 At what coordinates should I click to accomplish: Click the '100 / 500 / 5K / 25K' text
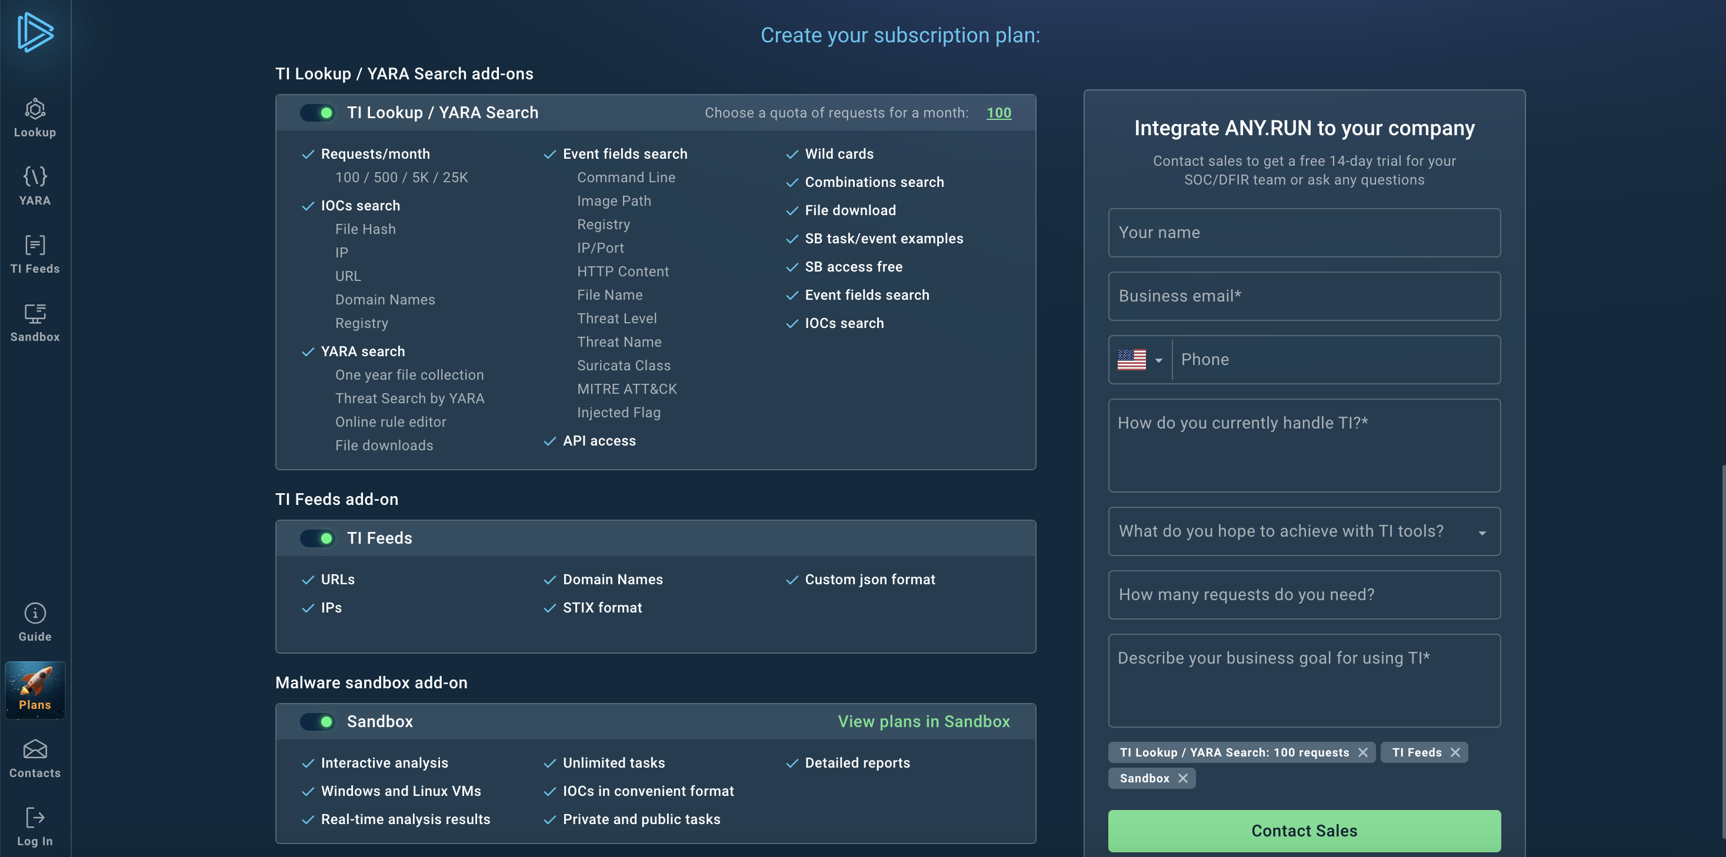(x=401, y=178)
